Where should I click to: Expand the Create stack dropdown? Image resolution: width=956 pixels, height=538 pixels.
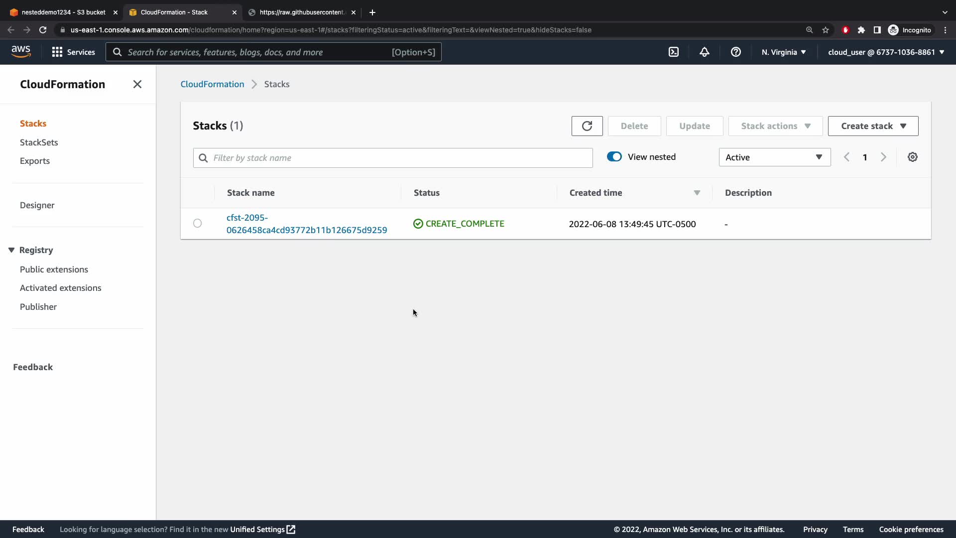873,126
